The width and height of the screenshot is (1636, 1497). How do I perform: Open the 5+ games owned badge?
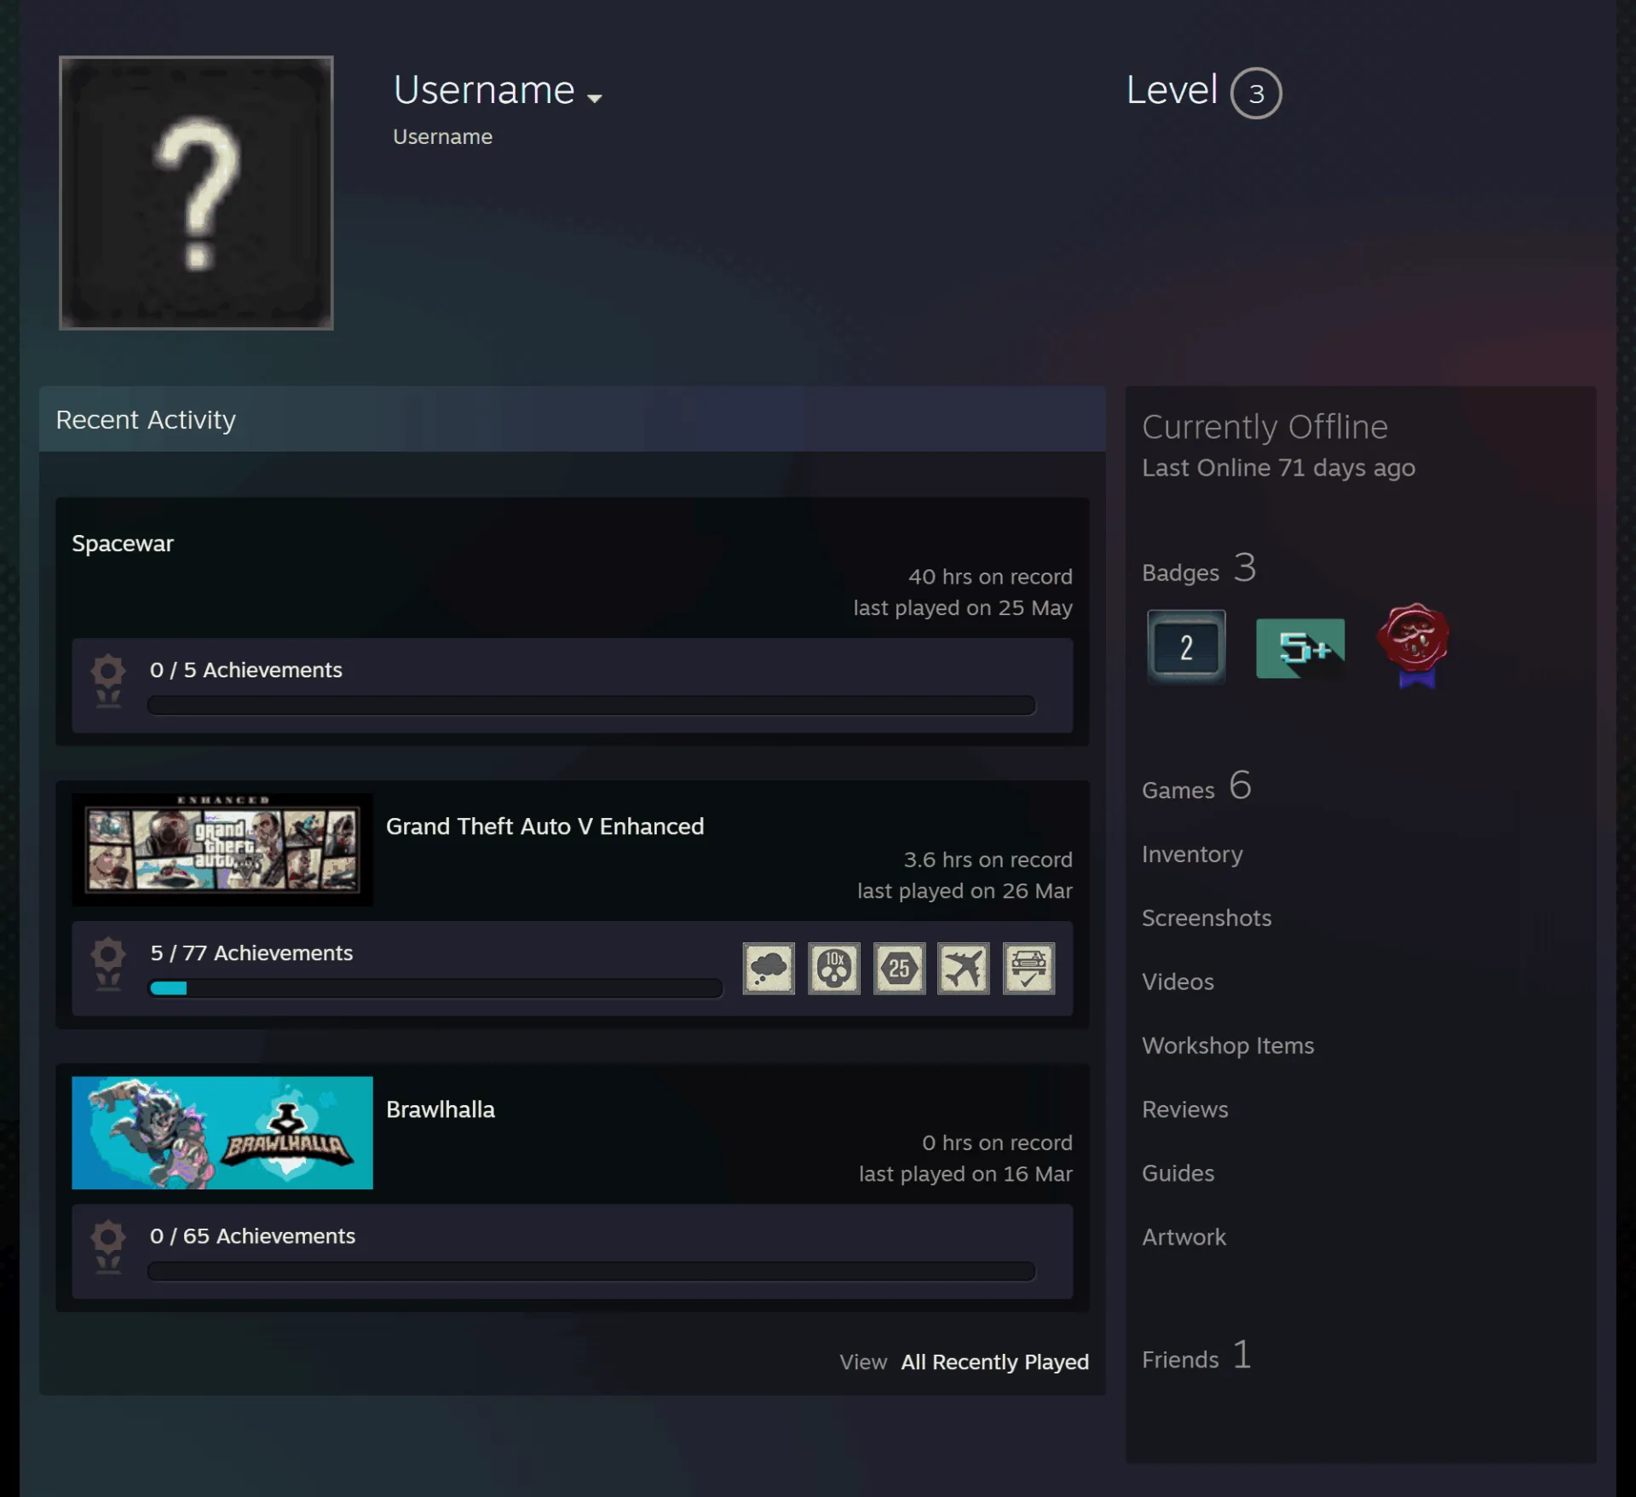(x=1300, y=648)
